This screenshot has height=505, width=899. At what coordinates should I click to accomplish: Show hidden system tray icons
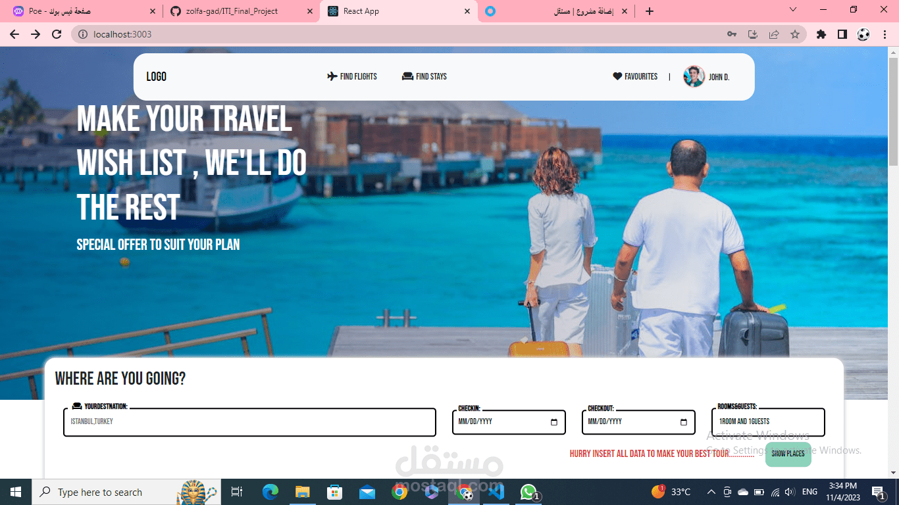coord(711,492)
